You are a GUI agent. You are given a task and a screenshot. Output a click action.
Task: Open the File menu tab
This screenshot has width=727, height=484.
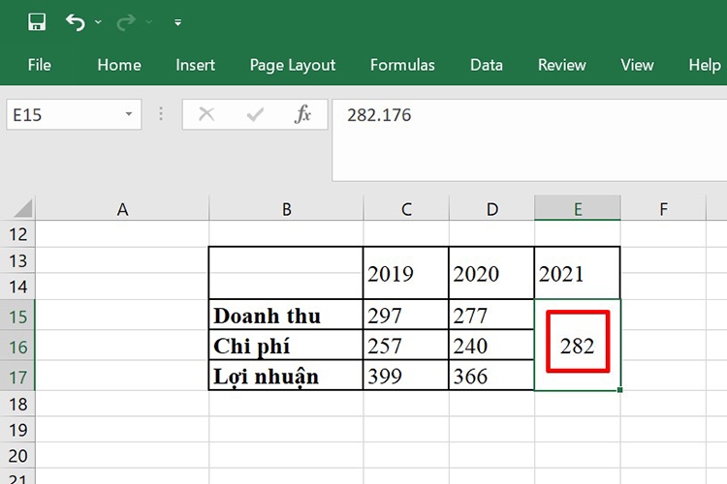pyautogui.click(x=40, y=65)
